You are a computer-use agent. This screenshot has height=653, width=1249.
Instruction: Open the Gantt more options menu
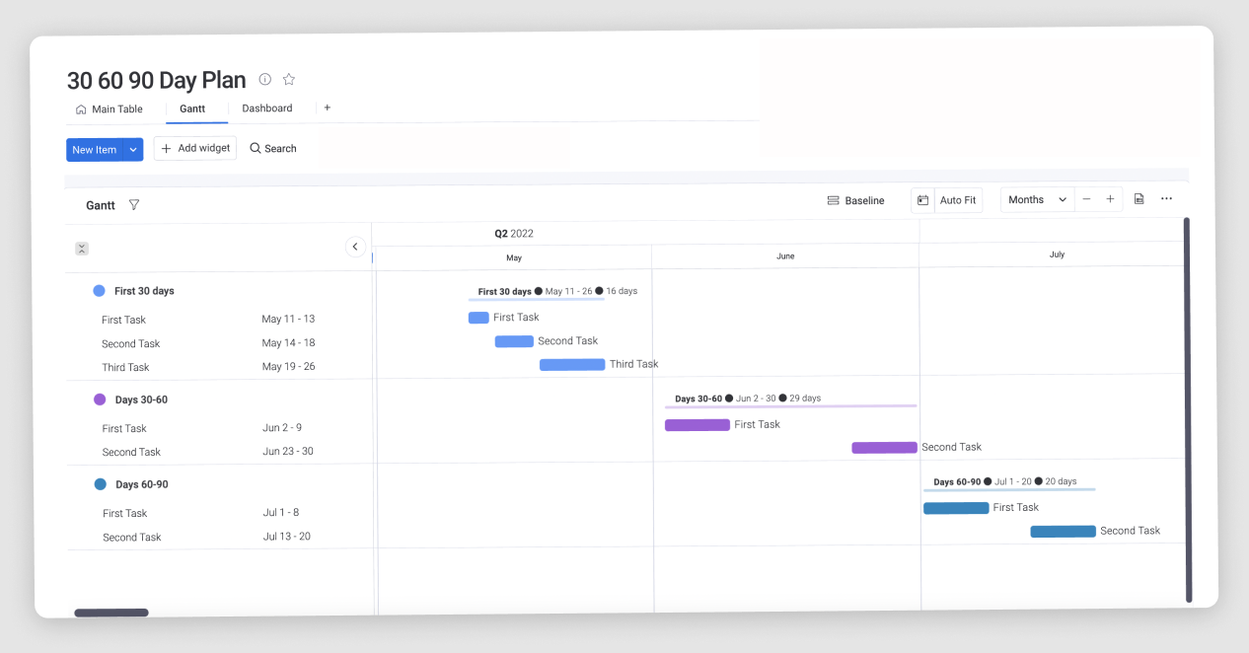pyautogui.click(x=1166, y=199)
